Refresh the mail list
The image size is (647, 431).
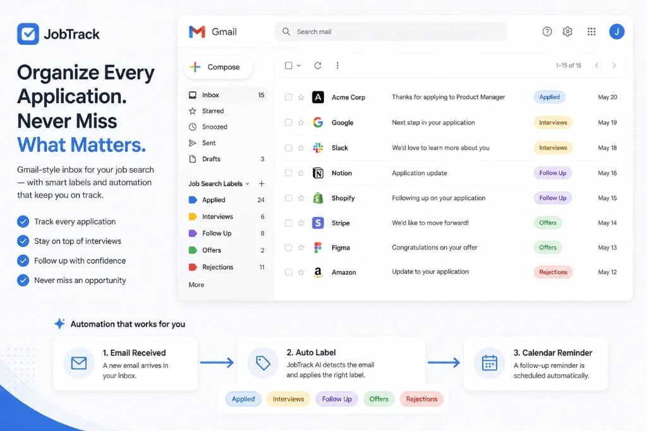[x=318, y=66]
